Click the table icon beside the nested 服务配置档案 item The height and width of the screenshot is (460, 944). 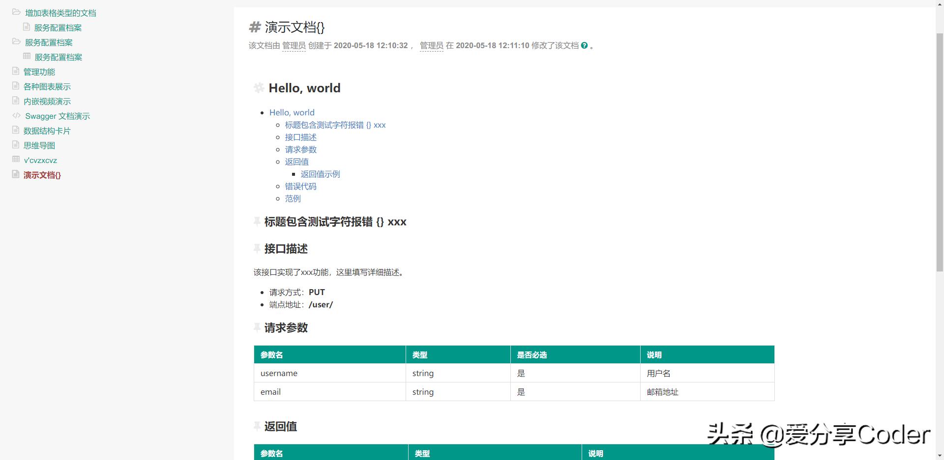tap(27, 55)
